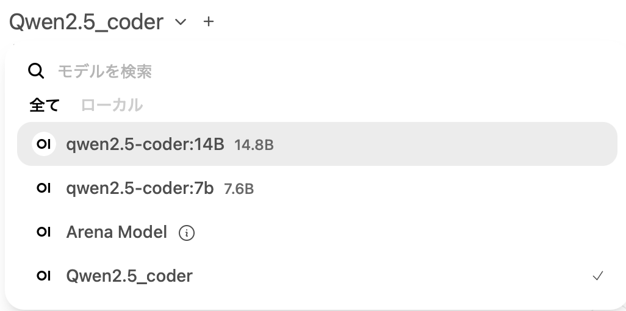Screen dimensions: 626x311
Task: Click the 7.6B size label
Action: point(239,189)
